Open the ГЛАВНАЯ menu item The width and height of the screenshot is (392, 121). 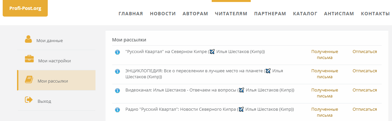tap(131, 14)
